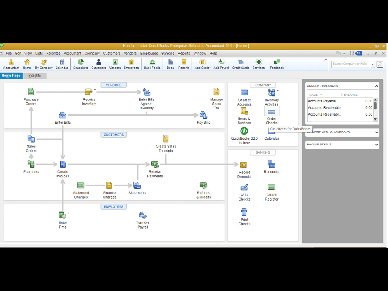Screen dimensions: 388x291
Task: Switch to the Insights tab
Action: click(35, 75)
